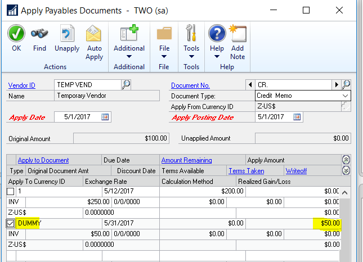Click the Vendor ID input field
363x262 pixels.
point(87,85)
